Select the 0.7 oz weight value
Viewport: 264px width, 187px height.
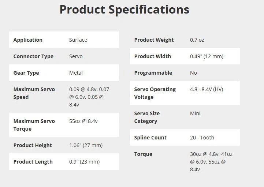point(197,40)
